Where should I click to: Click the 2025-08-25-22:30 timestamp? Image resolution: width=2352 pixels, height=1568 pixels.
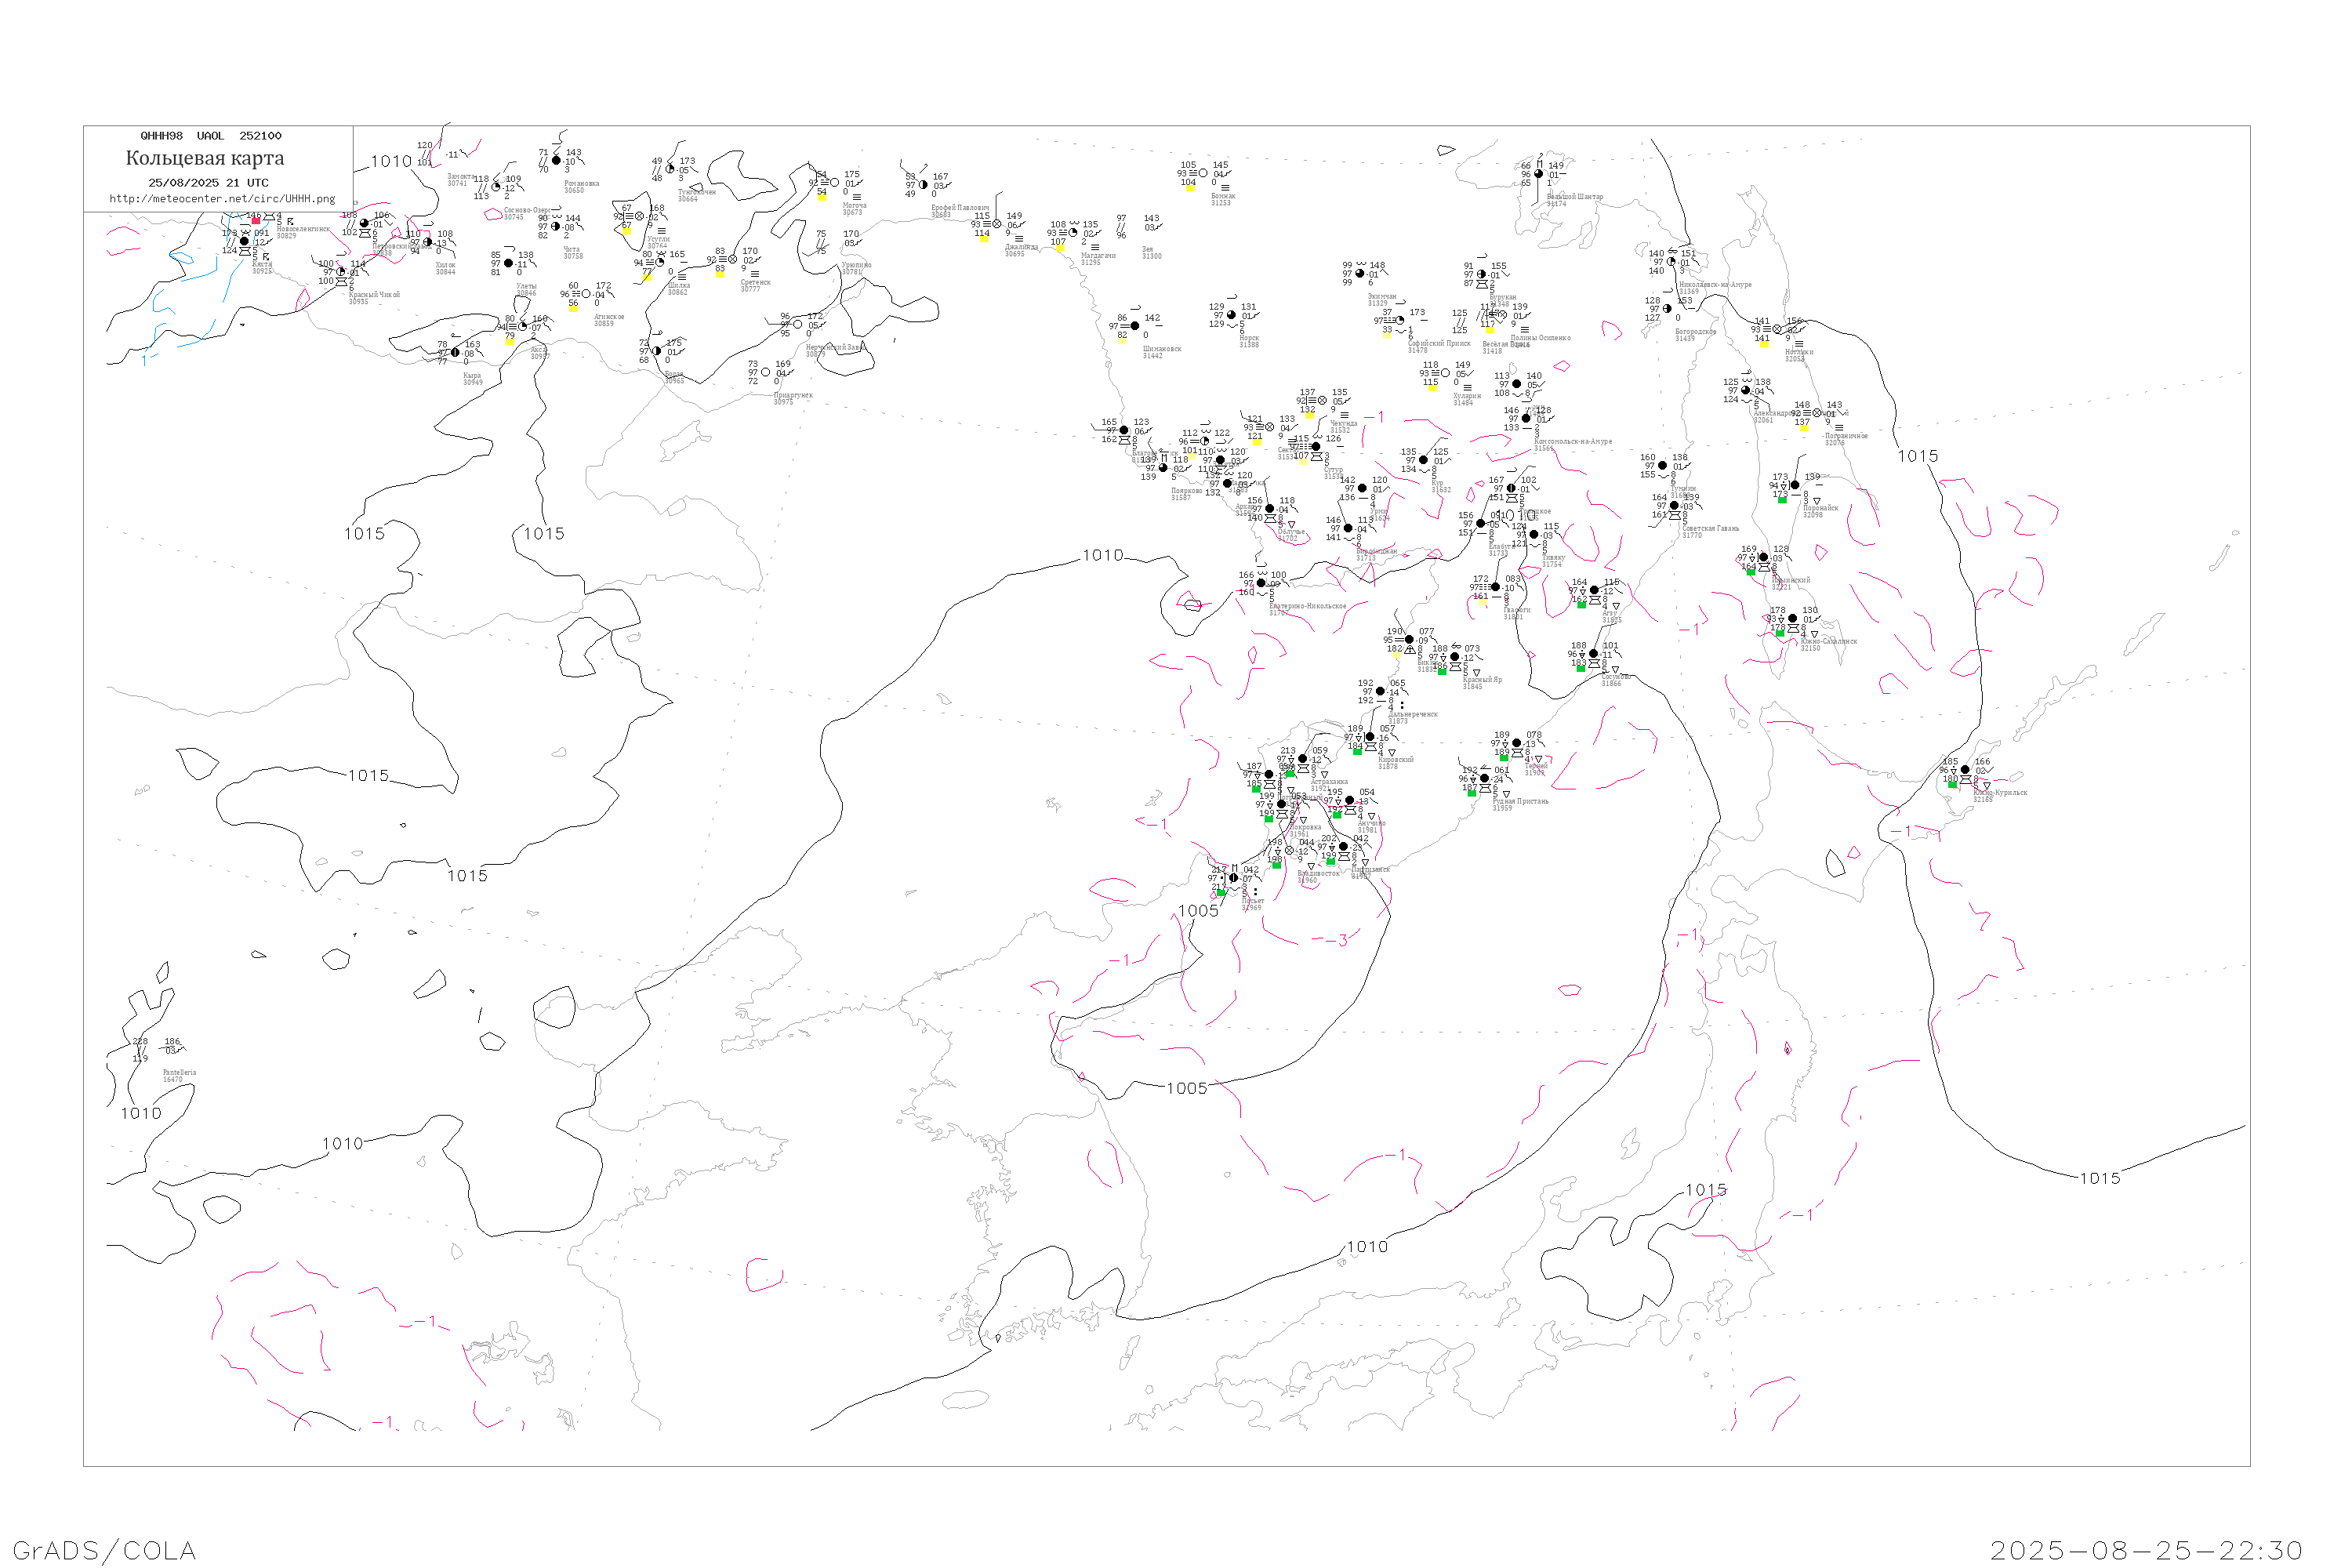[x=2146, y=1550]
